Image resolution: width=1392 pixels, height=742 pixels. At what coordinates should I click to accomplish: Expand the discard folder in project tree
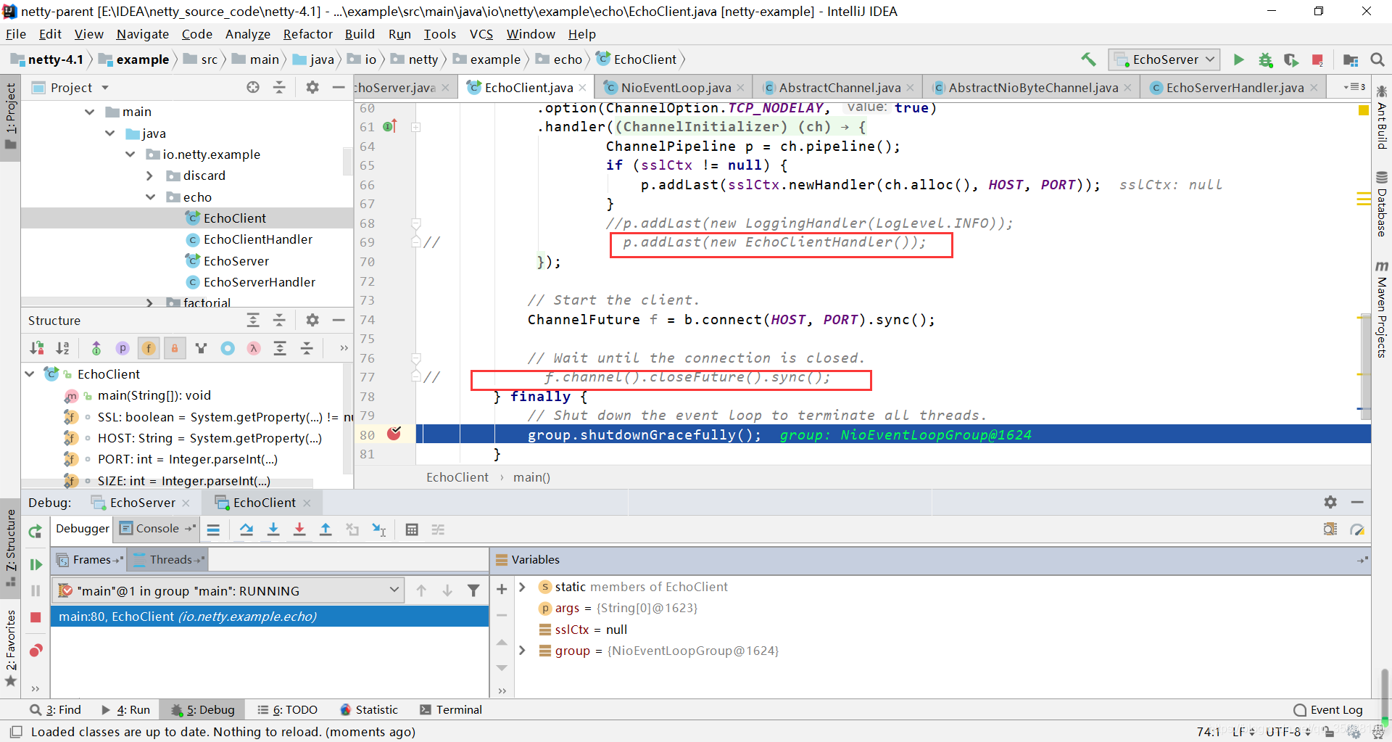click(149, 176)
